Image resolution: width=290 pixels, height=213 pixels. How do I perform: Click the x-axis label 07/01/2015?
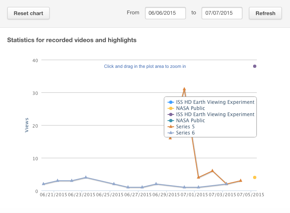tap(194, 195)
